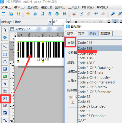Switch to the 条码 tab

coord(93,33)
